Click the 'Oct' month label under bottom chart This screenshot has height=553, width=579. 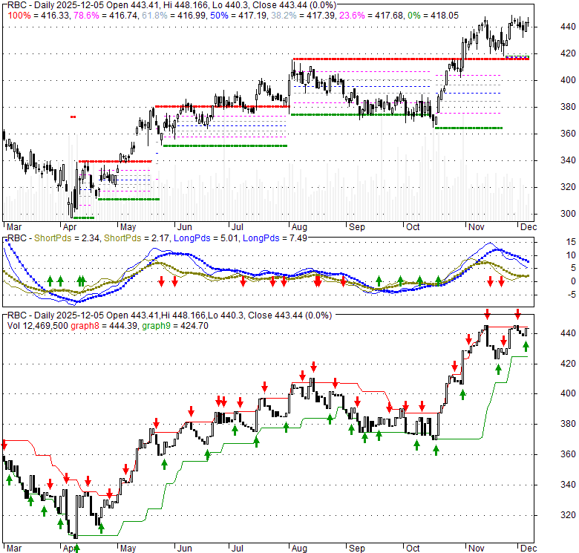[x=413, y=549]
